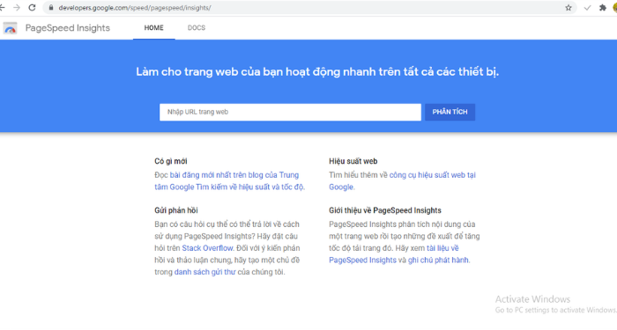Click the headline 'Làm cho trang web...'
Screen dimensions: 617x330
pyautogui.click(x=317, y=71)
